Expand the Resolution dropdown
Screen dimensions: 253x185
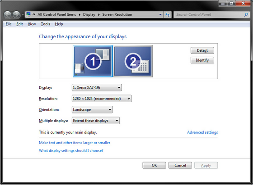[x=102, y=99]
